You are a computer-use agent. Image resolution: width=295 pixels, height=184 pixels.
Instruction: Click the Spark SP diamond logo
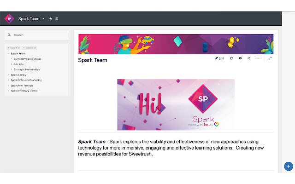[9, 18]
